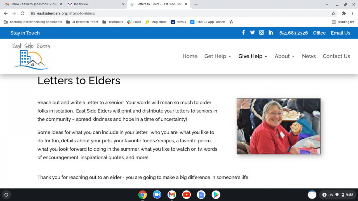Open Chrome extensions puzzle icon
358x201 pixels.
click(x=344, y=13)
